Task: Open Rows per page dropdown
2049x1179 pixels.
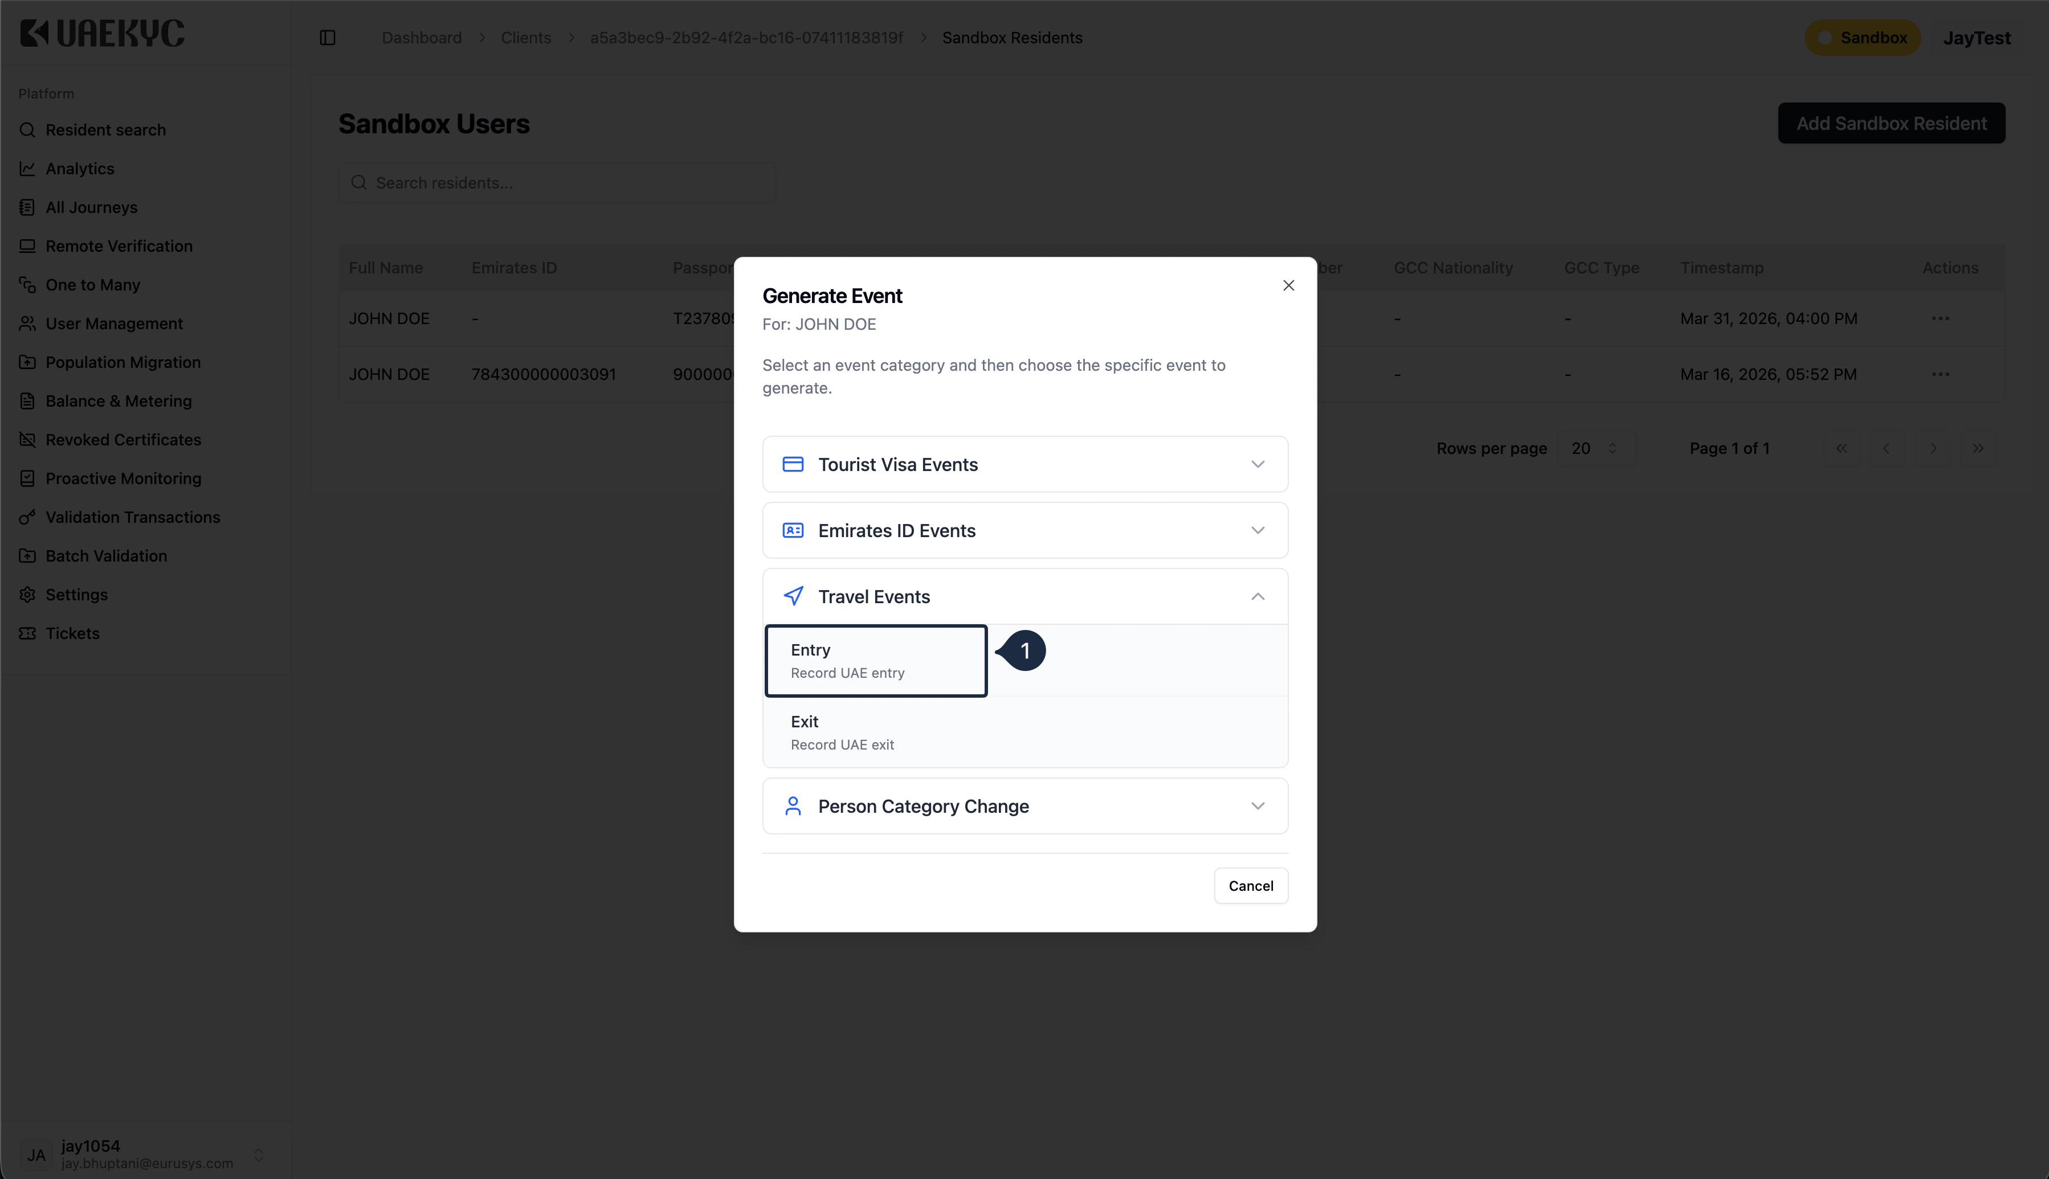Action: click(1594, 449)
